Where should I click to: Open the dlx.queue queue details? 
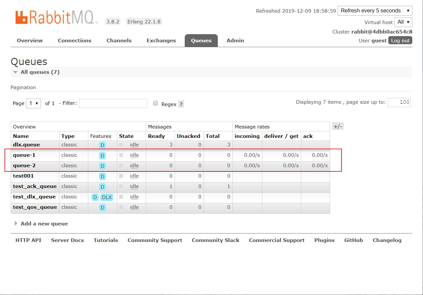(27, 145)
